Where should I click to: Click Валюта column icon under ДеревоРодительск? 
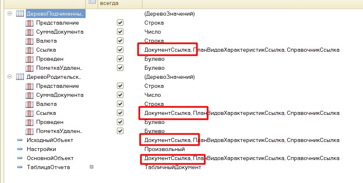29,104
